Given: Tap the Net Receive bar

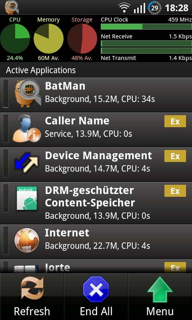Looking at the screenshot, I should point(146,43).
